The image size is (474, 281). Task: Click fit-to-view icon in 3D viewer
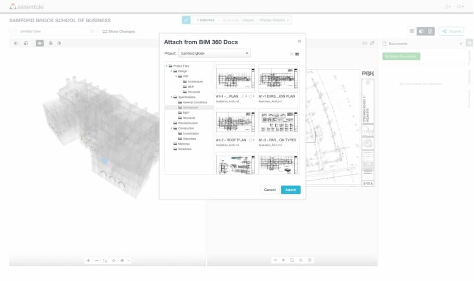click(114, 261)
